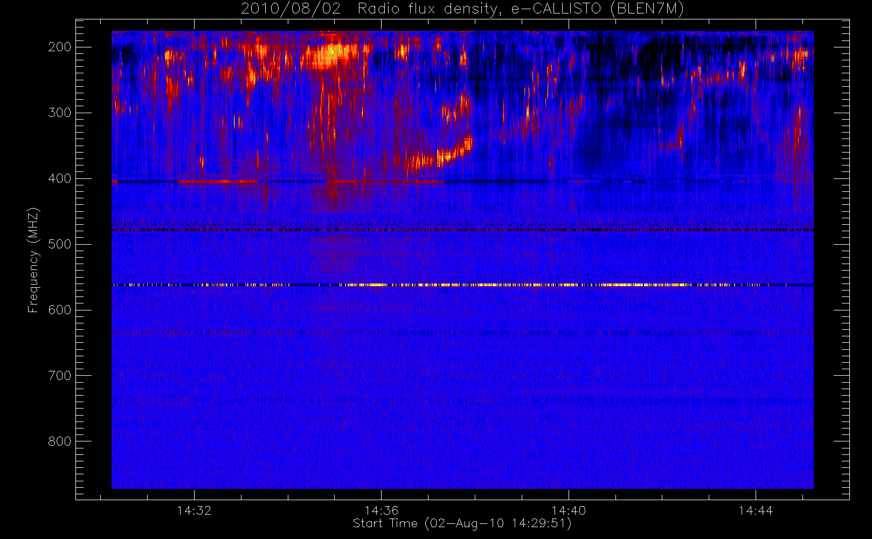This screenshot has width=872, height=539.
Task: Click the 14:44 time tick label
Action: (756, 510)
